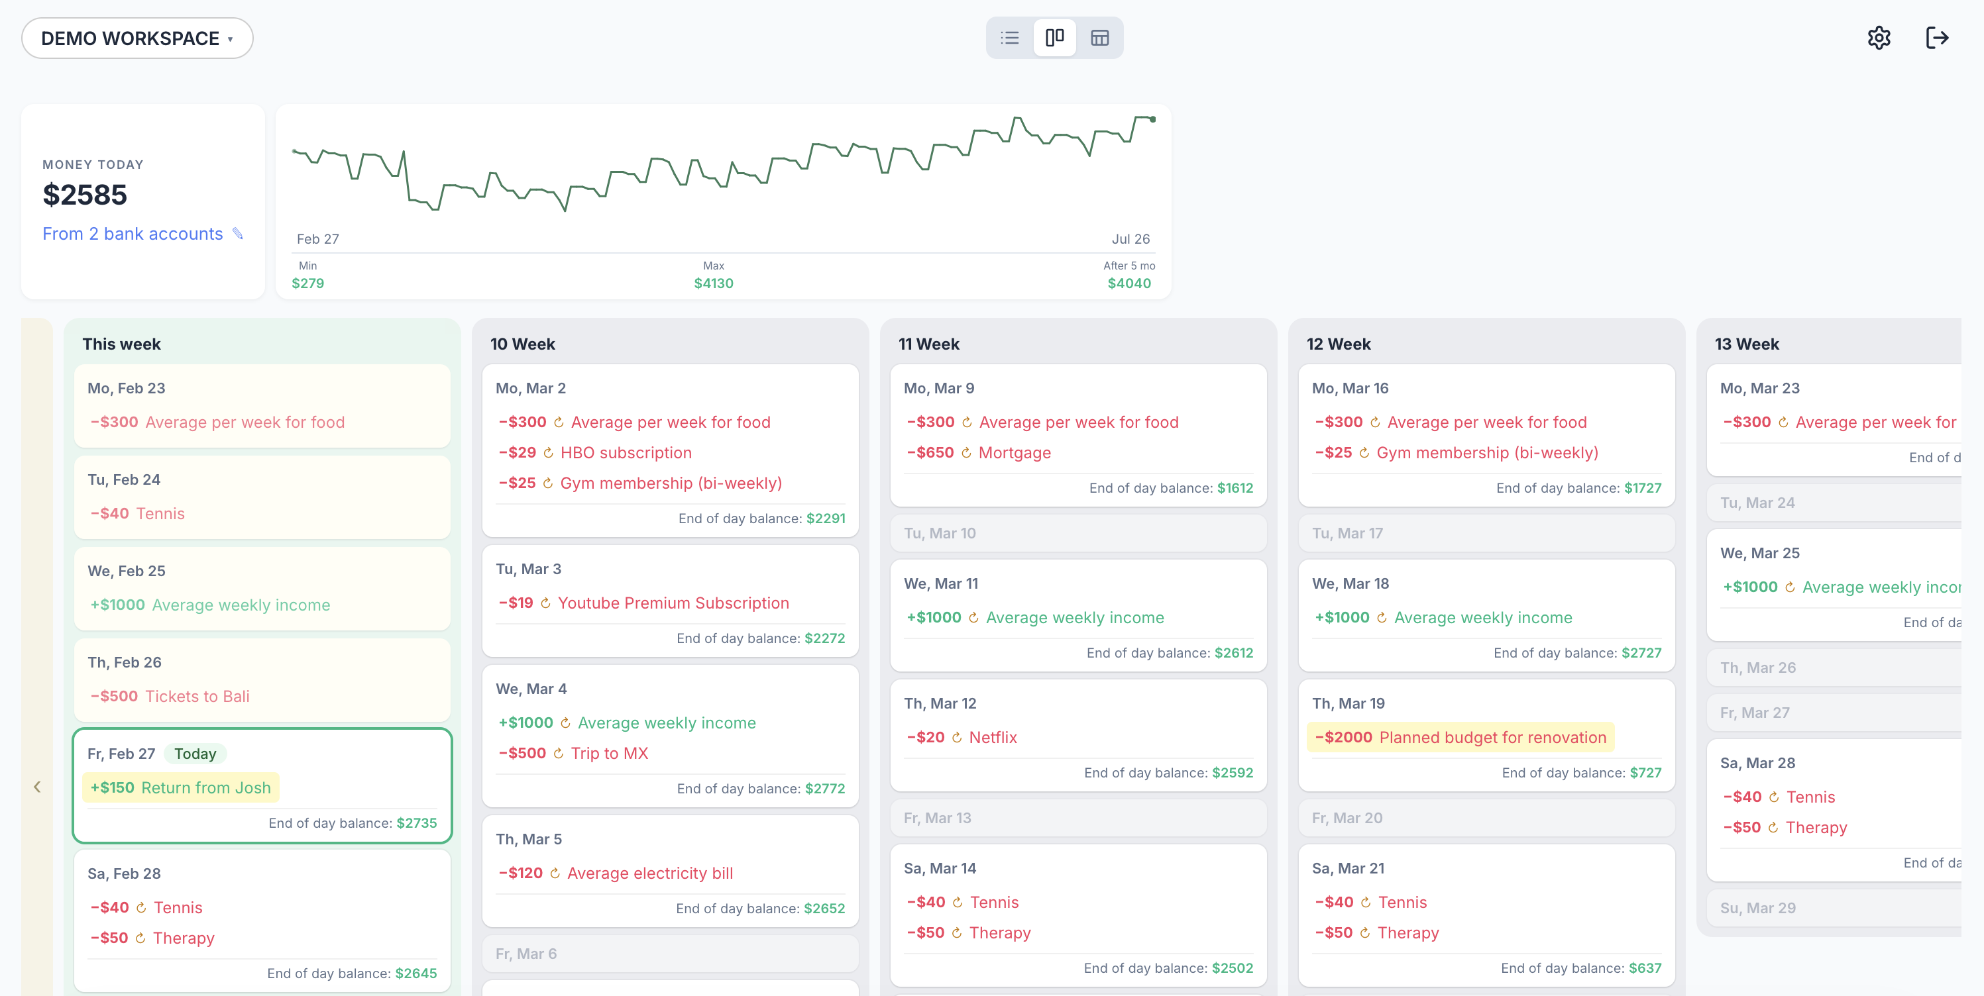The height and width of the screenshot is (996, 1984).
Task: Click the 11 Week column heading
Action: [x=929, y=344]
